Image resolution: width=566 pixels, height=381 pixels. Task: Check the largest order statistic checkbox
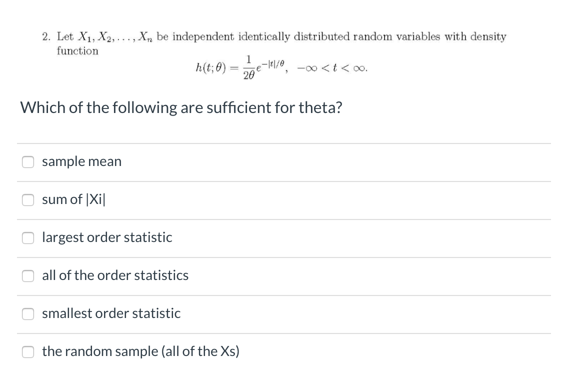(x=28, y=238)
